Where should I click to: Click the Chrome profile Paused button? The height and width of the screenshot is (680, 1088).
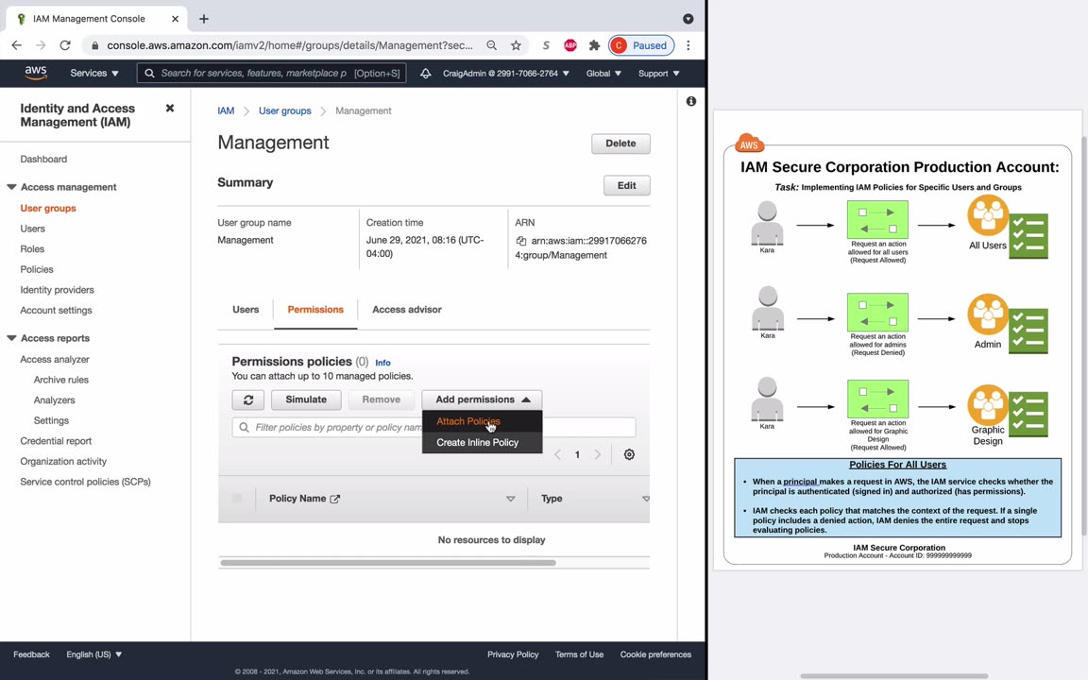[641, 45]
